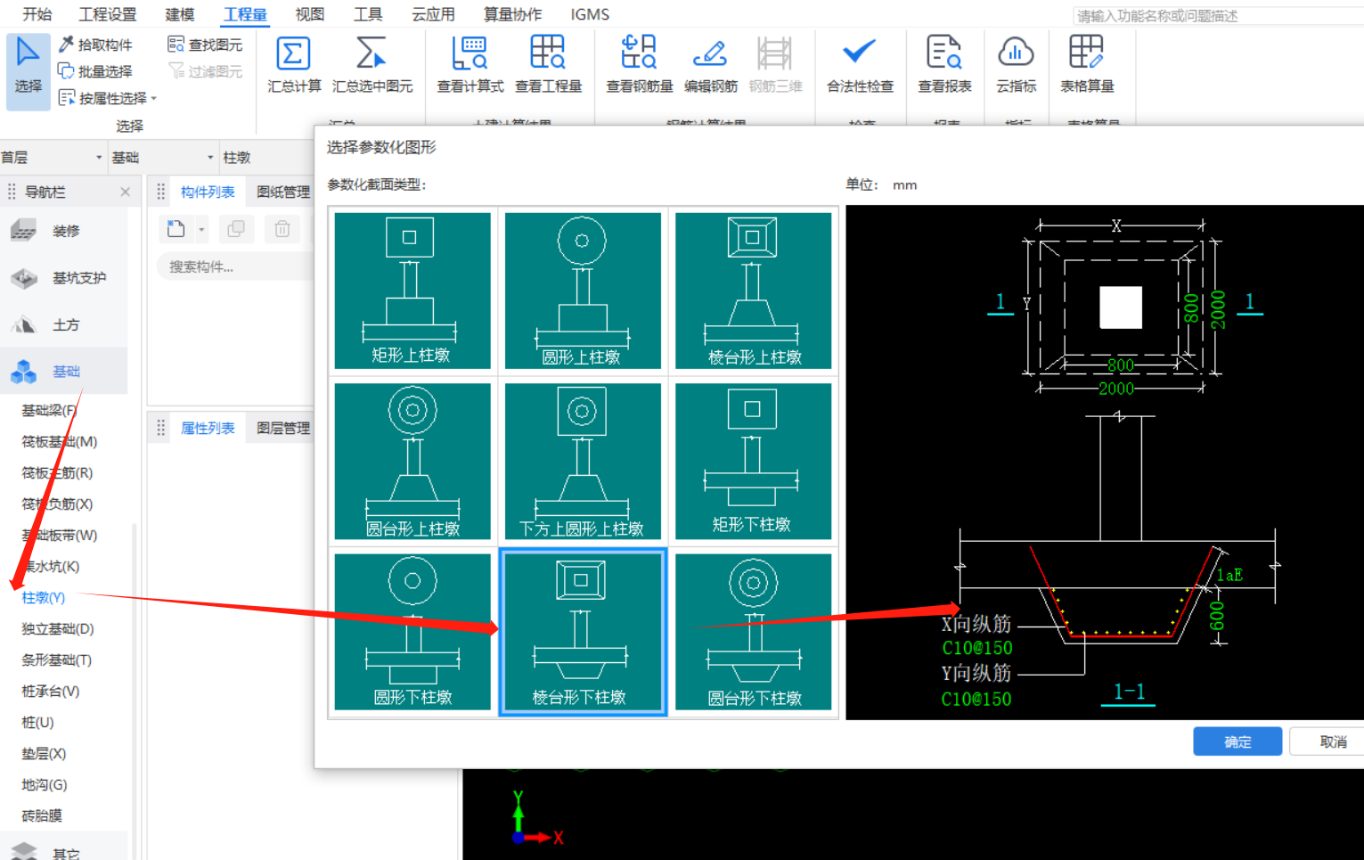Viewport: 1364px width, 860px height.
Task: Open 云指标 cloud indicators
Action: click(1017, 65)
